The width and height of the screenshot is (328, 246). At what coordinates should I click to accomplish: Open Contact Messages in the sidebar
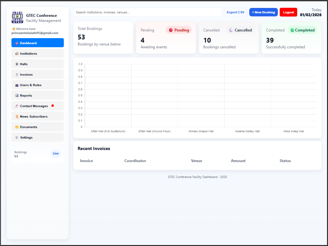[34, 106]
